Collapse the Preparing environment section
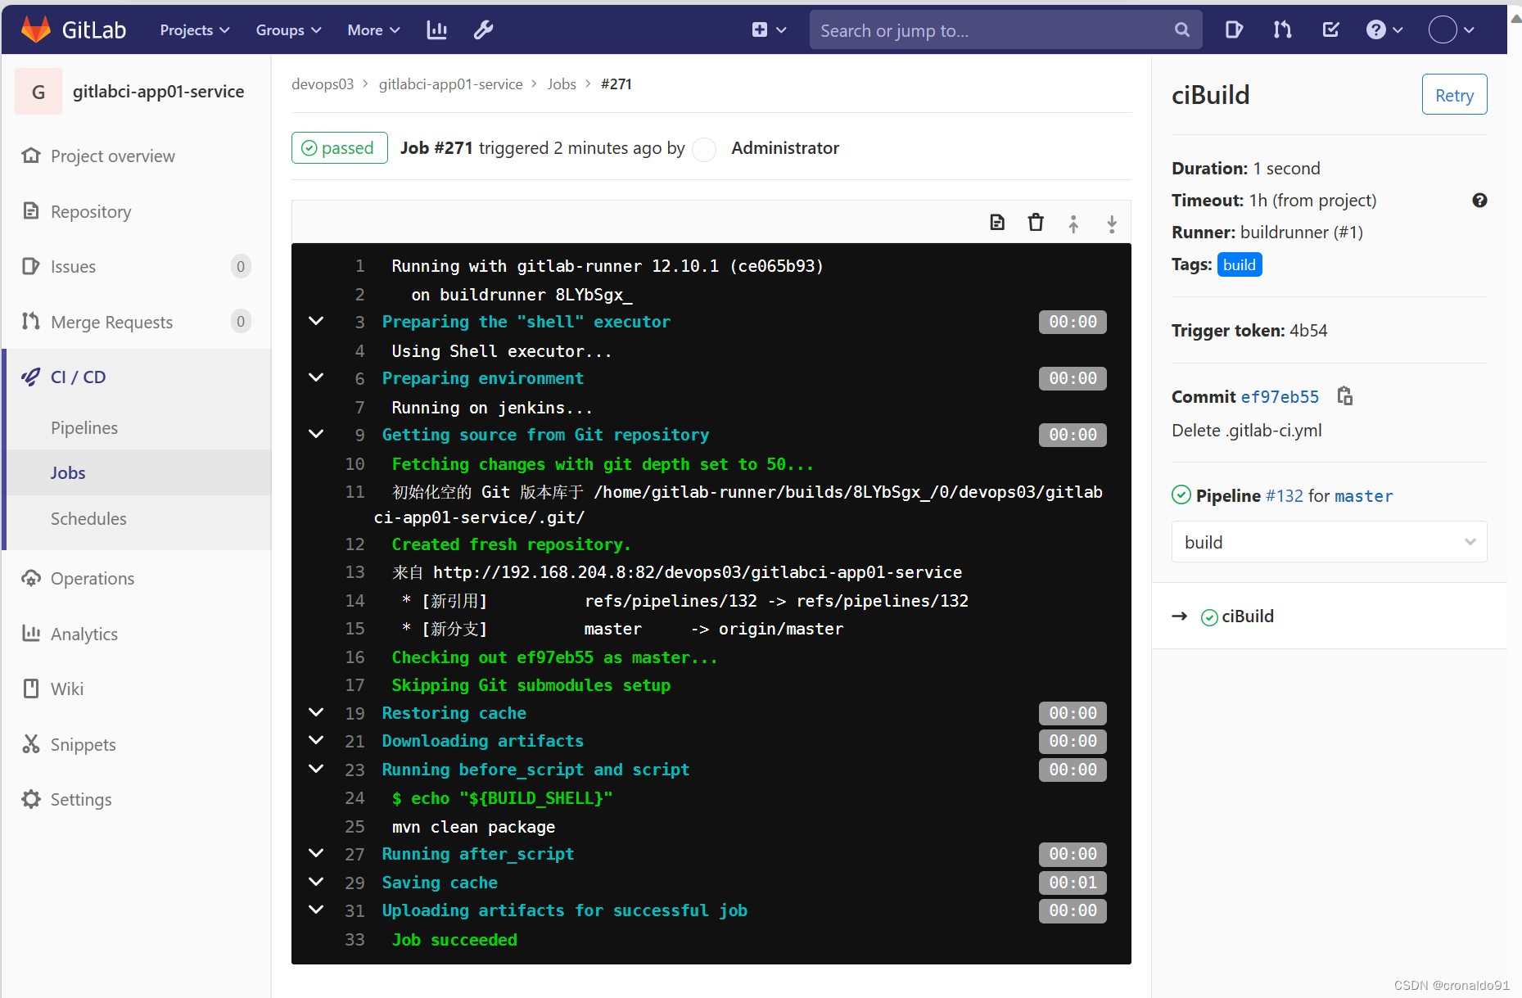1522x998 pixels. coord(316,377)
